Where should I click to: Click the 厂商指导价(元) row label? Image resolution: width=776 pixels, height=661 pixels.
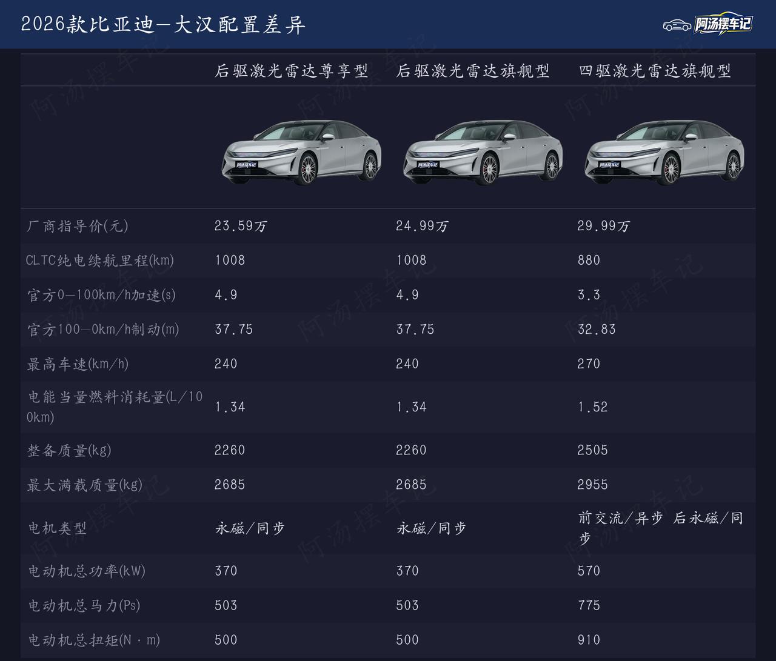(x=77, y=226)
